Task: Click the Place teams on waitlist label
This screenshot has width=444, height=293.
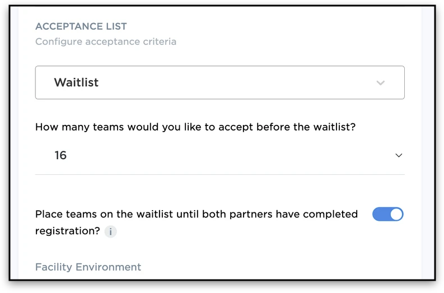Action: point(196,214)
